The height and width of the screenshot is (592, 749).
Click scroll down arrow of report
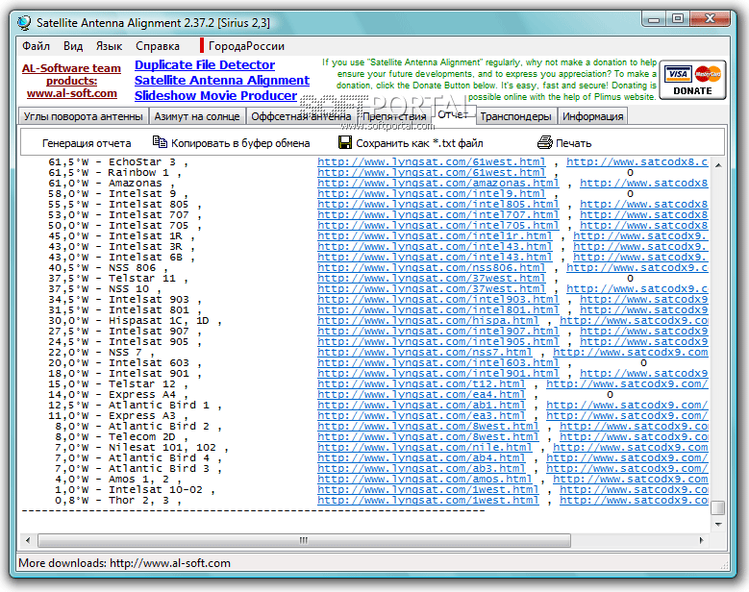point(718,524)
